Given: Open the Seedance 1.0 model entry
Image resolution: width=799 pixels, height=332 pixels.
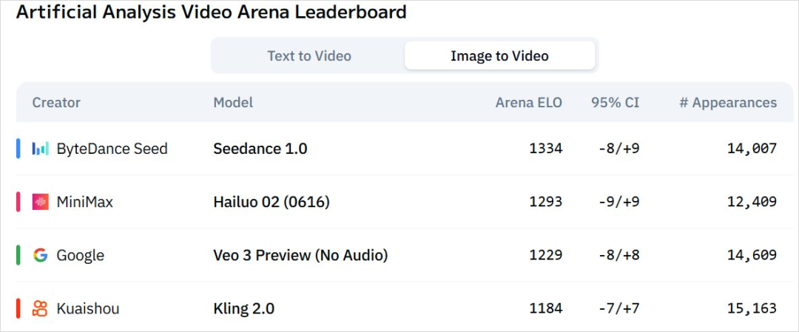Looking at the screenshot, I should tap(260, 149).
